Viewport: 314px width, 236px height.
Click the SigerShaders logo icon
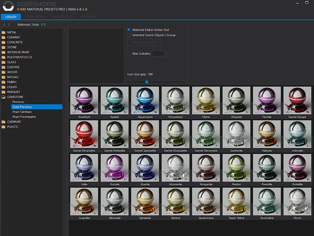point(8,6)
